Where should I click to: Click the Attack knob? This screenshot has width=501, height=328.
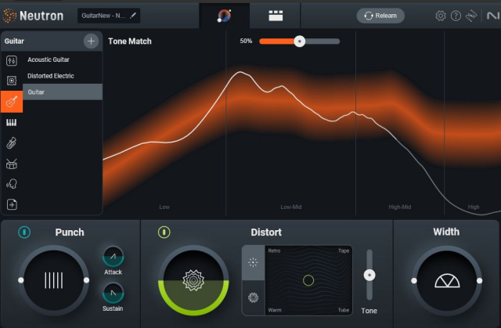(113, 257)
